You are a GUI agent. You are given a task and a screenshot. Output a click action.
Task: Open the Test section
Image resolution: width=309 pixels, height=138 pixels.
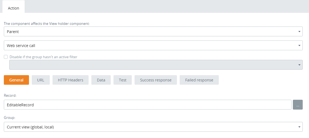(x=123, y=80)
